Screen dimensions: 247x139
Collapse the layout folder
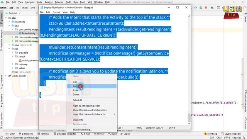(13, 56)
